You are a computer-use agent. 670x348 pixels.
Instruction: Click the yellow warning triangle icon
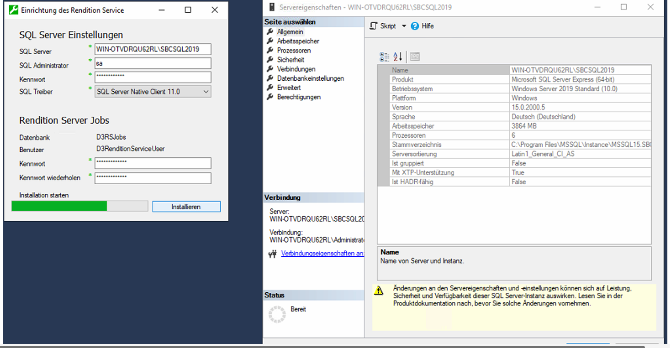(378, 291)
